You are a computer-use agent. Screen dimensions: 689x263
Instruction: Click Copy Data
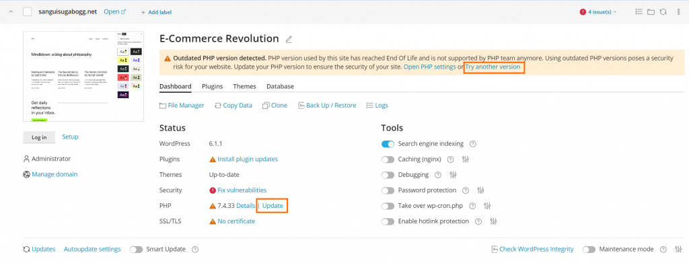coord(233,106)
